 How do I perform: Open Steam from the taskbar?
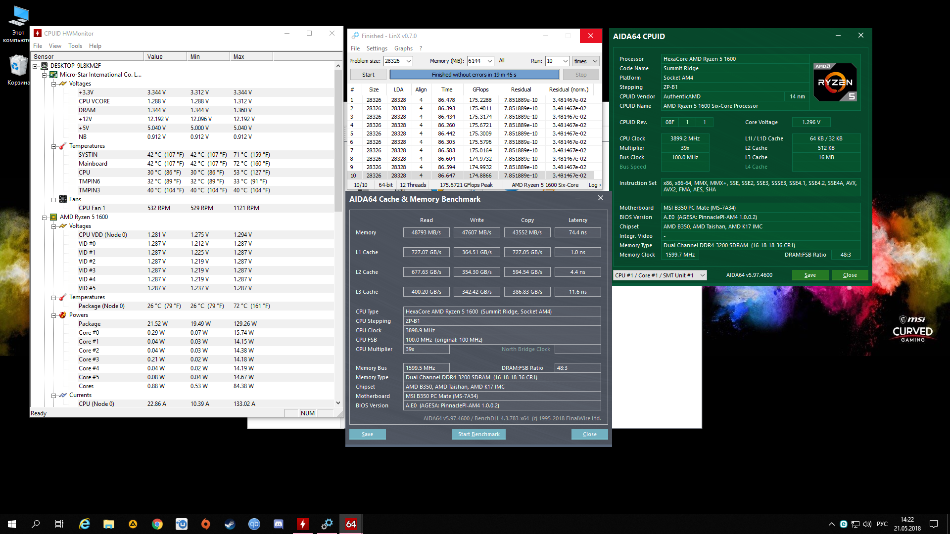[x=230, y=524]
